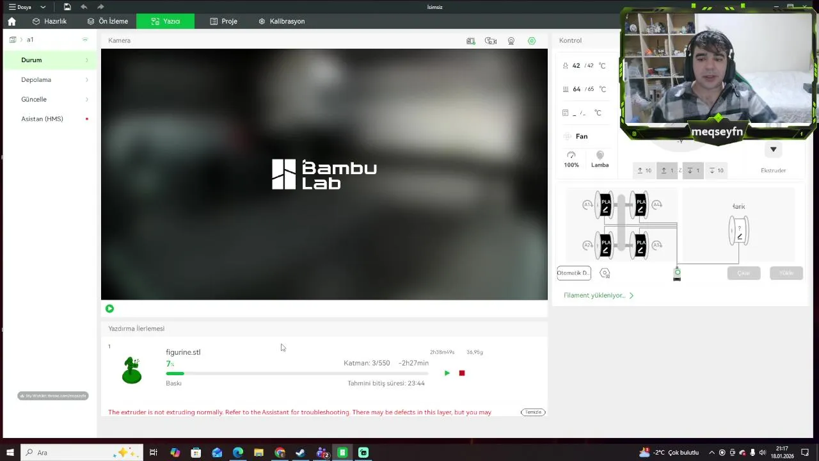
Task: Expand Filament yükleniyor details chevron
Action: 632,296
